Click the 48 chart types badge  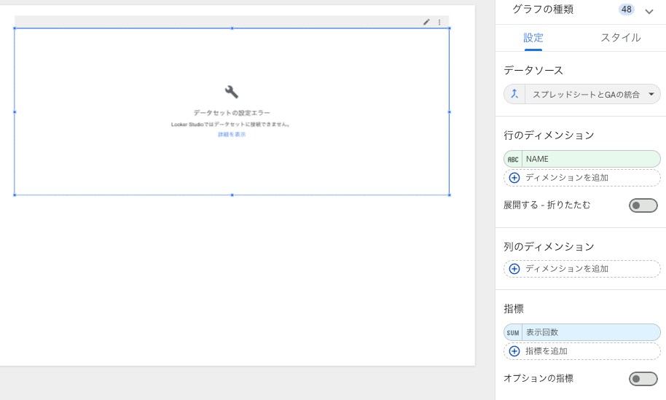click(x=627, y=9)
